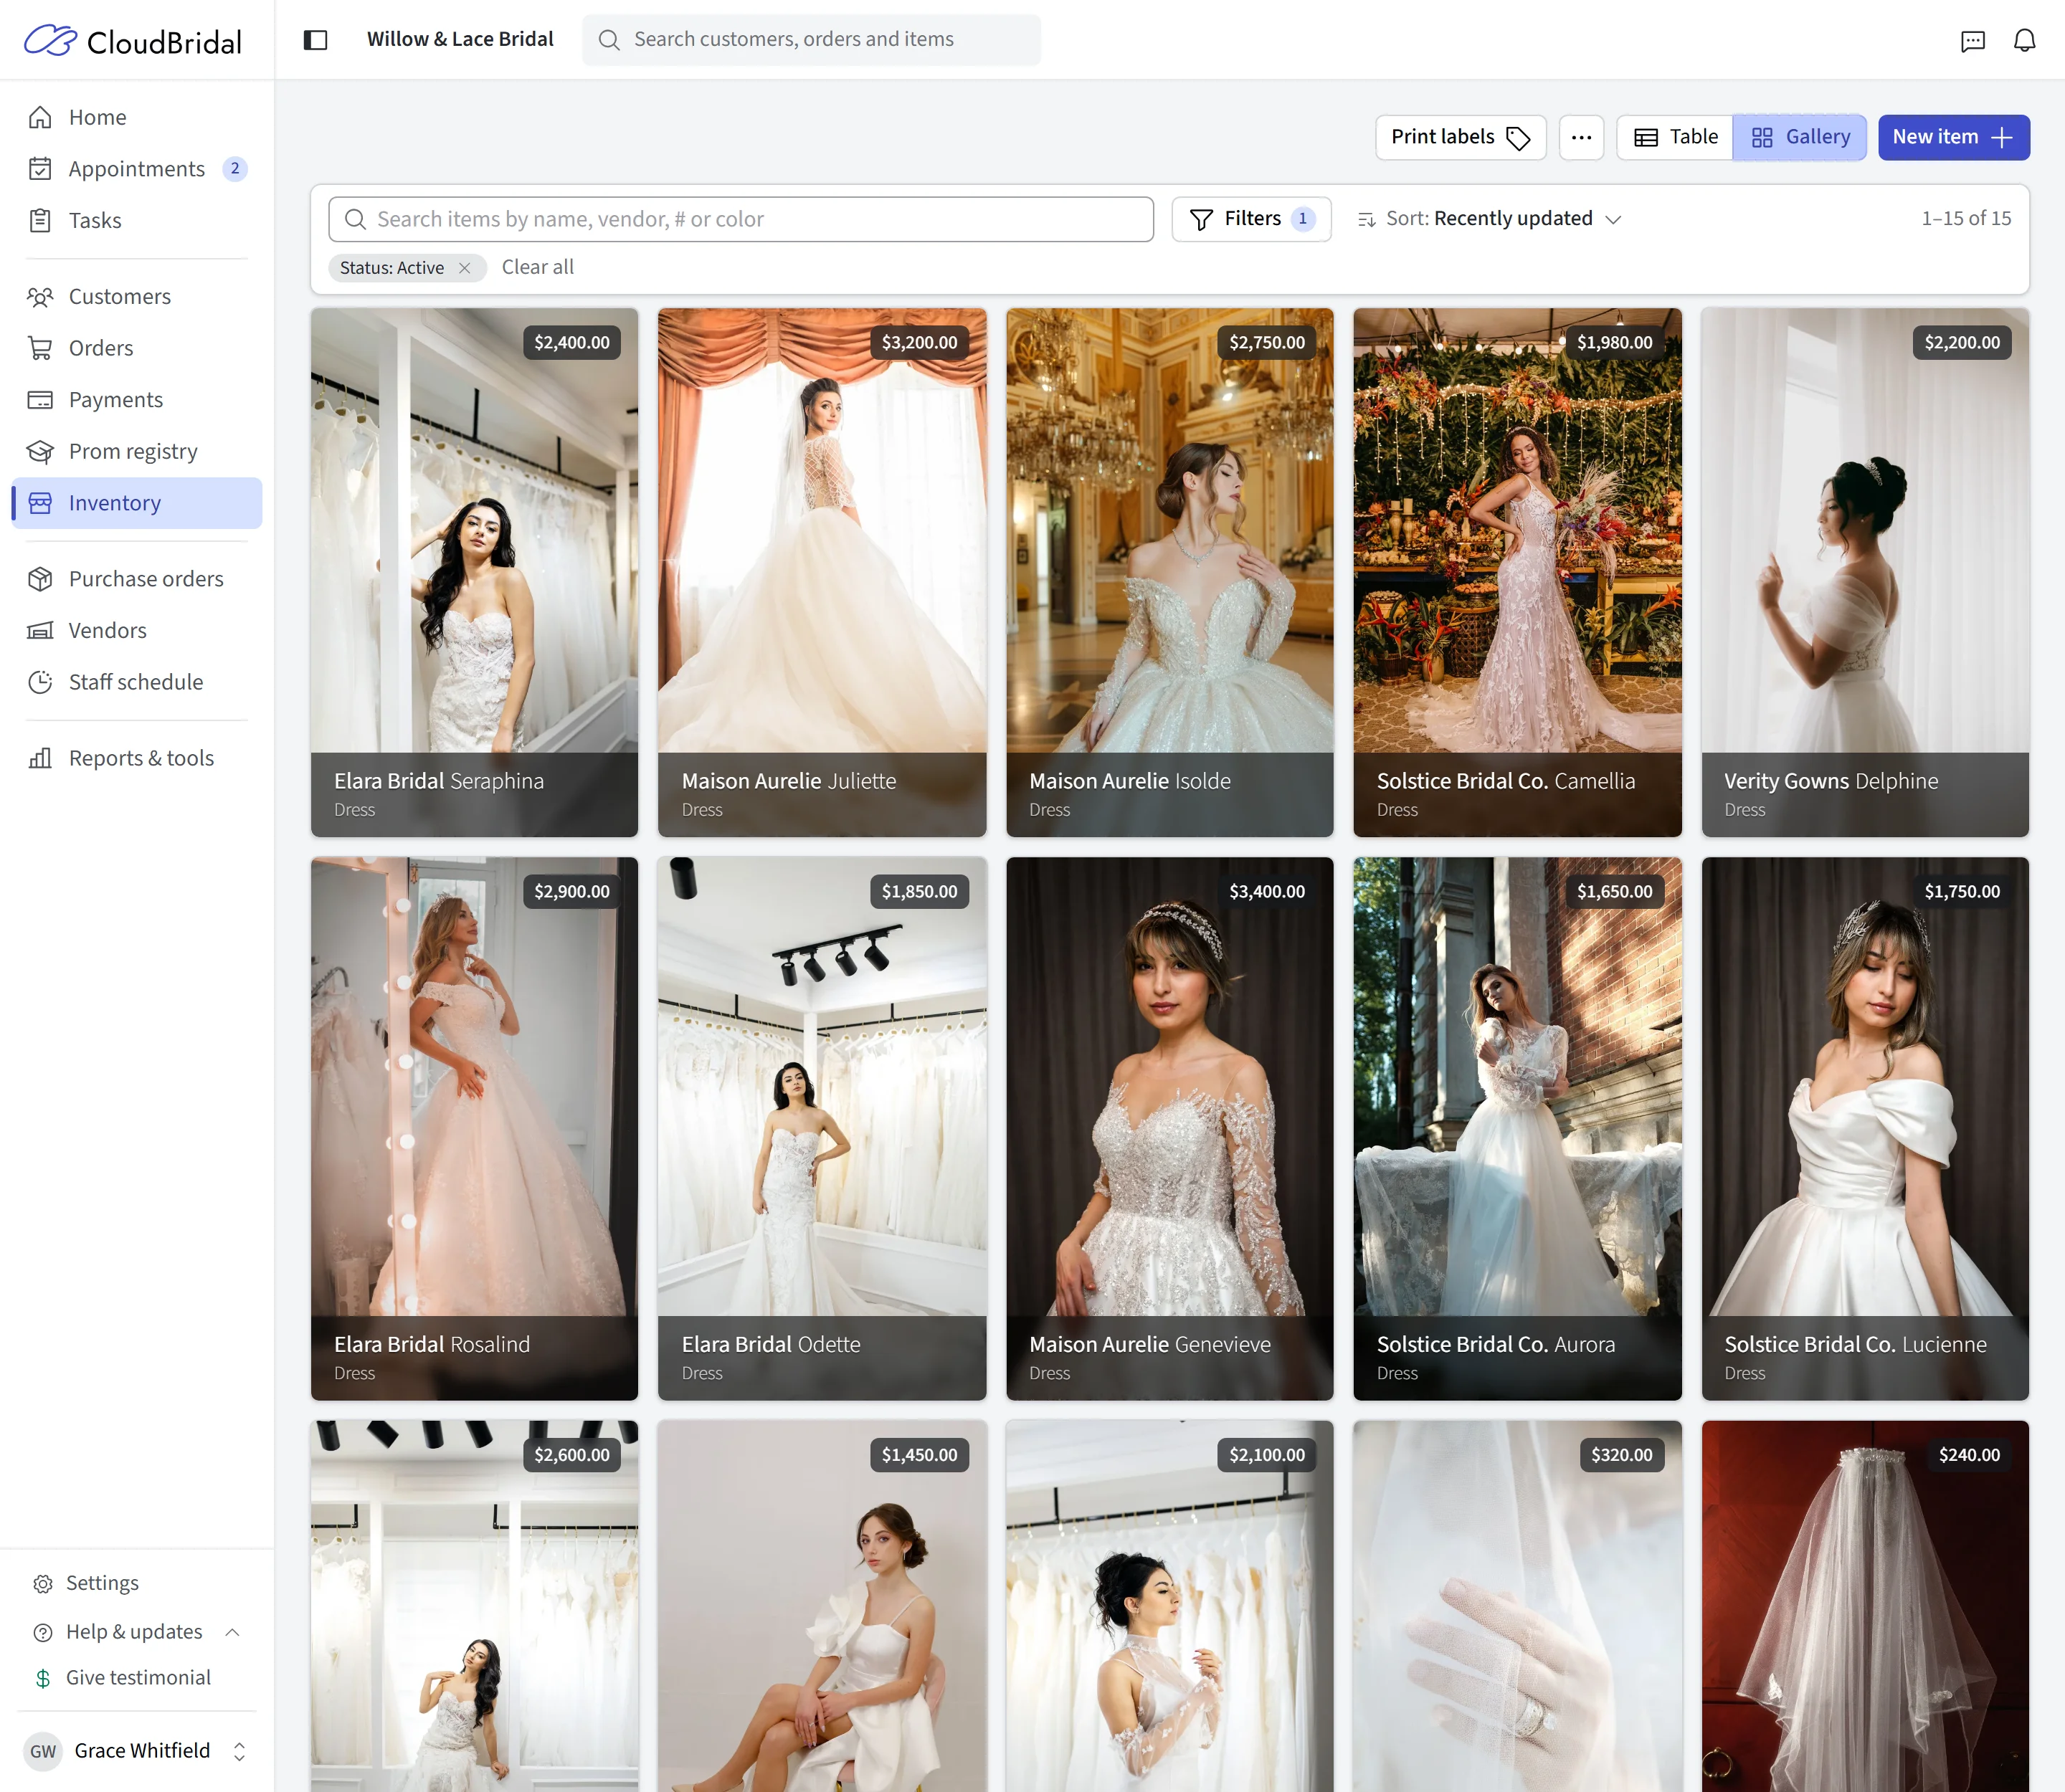Open Grace Whitfield account switcher
Viewport: 2065px width, 1792px height.
137,1751
